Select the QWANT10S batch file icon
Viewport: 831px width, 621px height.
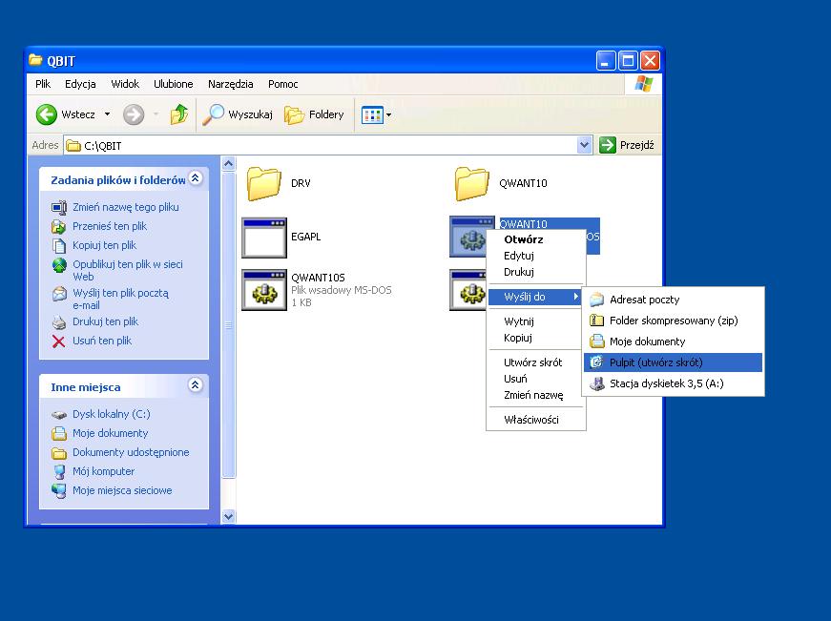click(x=264, y=290)
